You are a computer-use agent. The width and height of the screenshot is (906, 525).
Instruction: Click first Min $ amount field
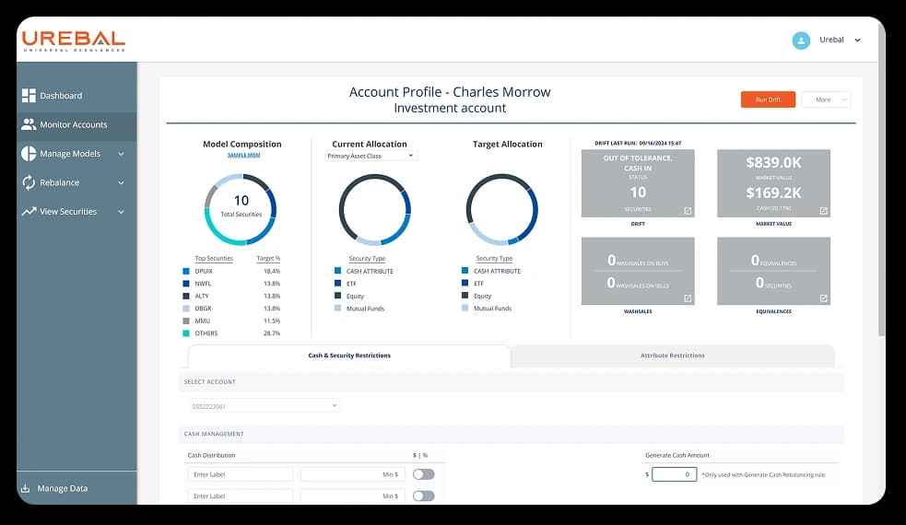352,474
